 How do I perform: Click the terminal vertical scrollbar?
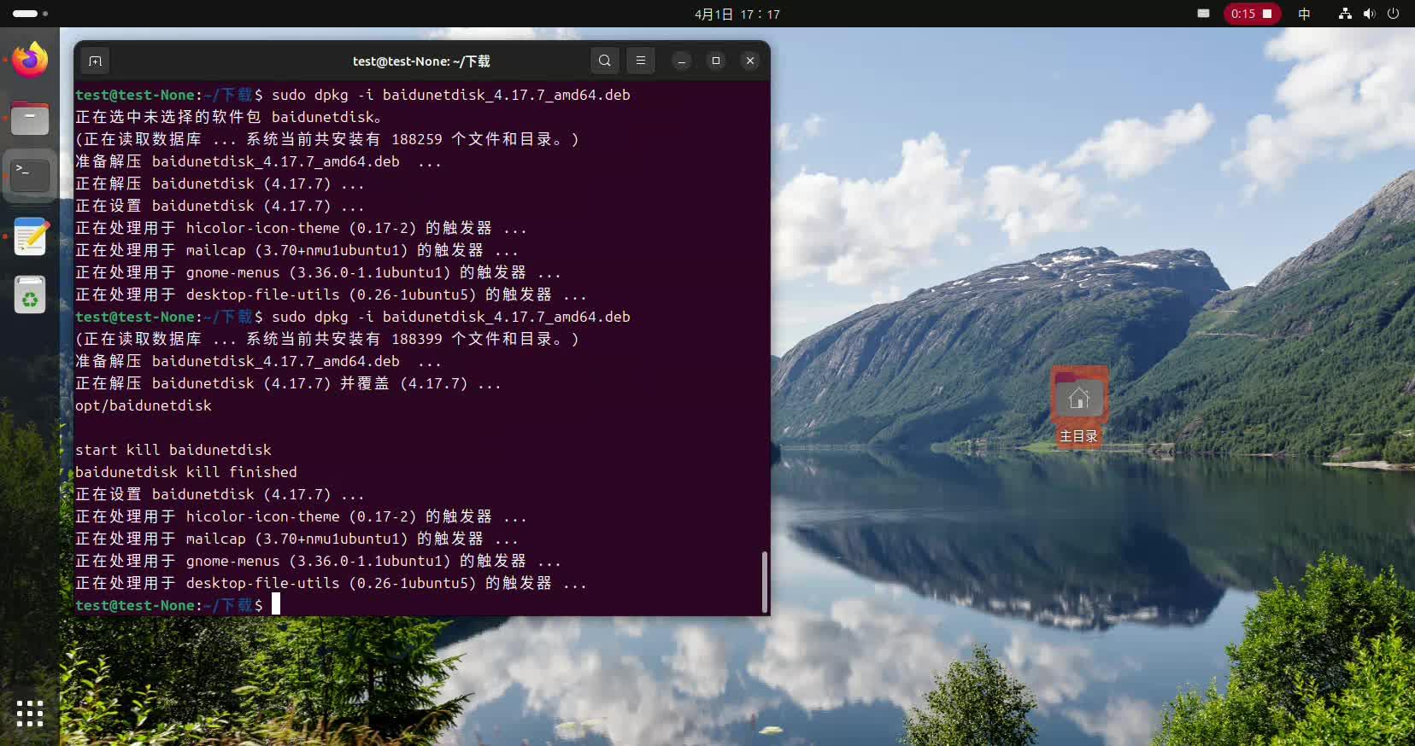pos(764,580)
